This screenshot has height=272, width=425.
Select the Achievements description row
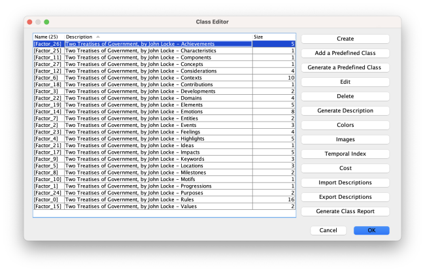(158, 44)
